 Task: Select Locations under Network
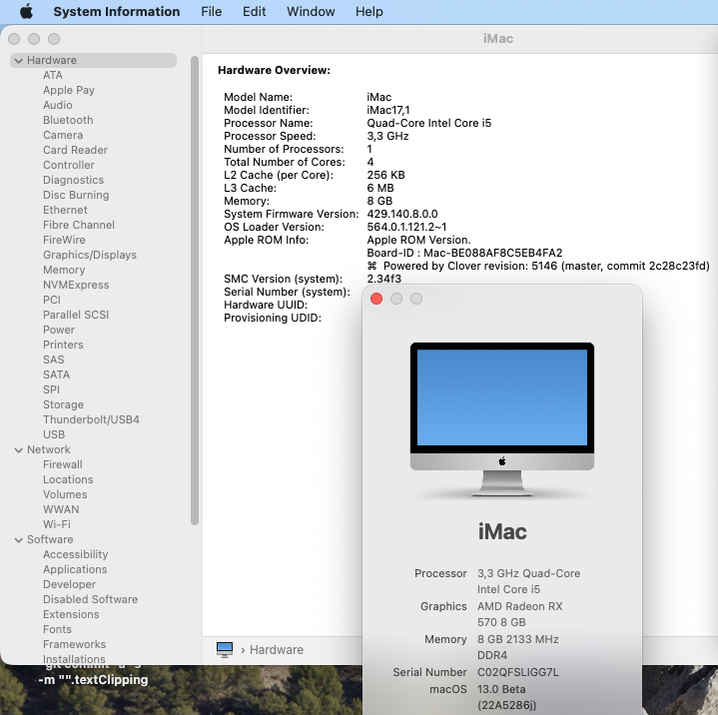click(68, 479)
